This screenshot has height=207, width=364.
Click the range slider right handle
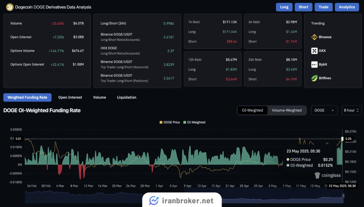(x=343, y=196)
